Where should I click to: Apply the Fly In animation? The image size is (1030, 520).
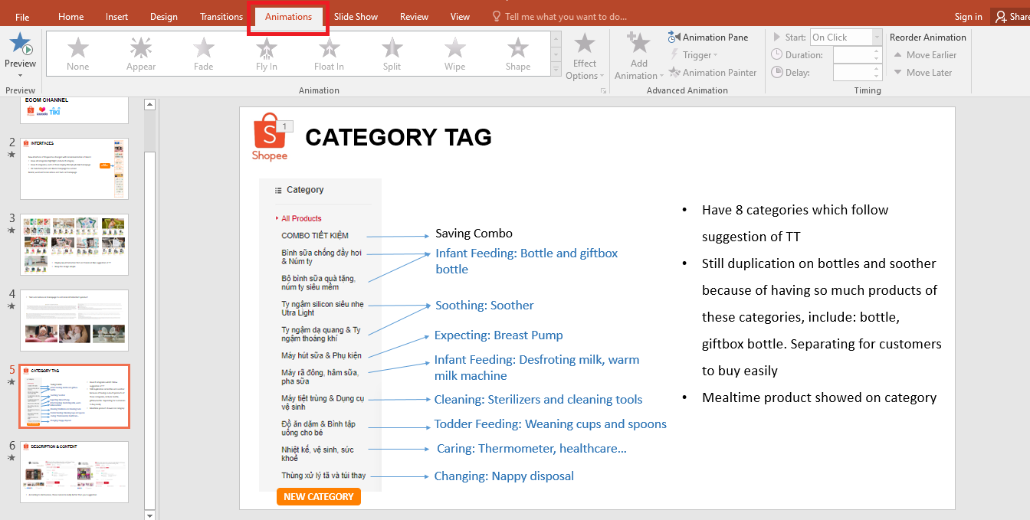pos(265,52)
